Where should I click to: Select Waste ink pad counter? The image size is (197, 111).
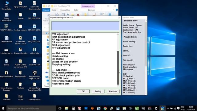tap(65, 62)
